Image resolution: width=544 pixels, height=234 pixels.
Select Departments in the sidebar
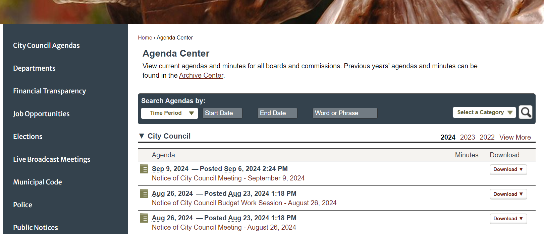coord(34,68)
